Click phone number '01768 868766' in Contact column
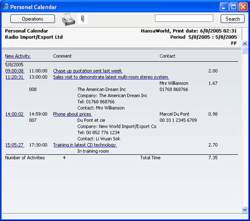This screenshot has height=221, width=250. [x=174, y=90]
